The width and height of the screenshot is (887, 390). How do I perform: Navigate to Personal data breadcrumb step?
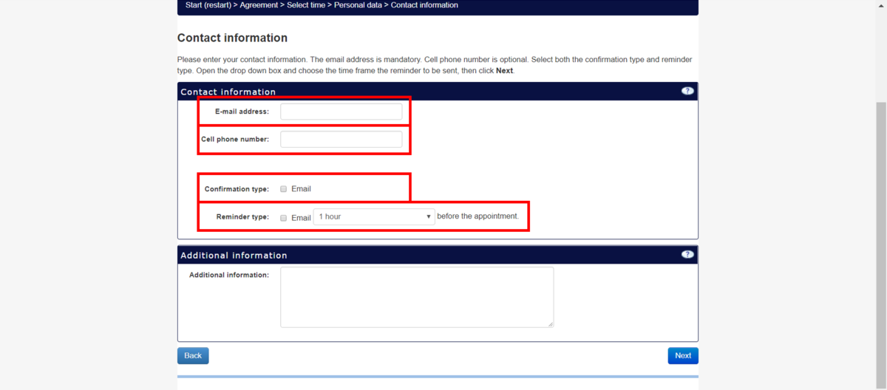click(358, 5)
